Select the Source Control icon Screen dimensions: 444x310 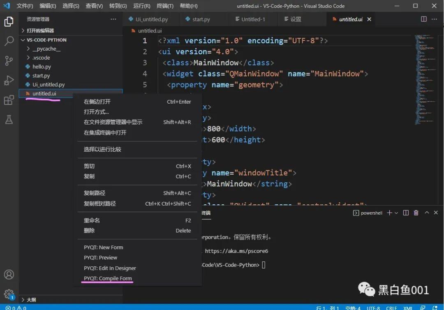tap(9, 61)
